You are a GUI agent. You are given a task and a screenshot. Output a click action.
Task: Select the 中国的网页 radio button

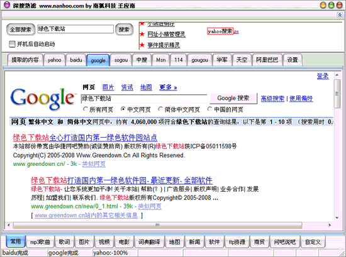(210, 109)
